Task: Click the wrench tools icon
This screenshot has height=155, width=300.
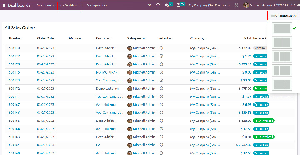Action: pyautogui.click(x=237, y=5)
